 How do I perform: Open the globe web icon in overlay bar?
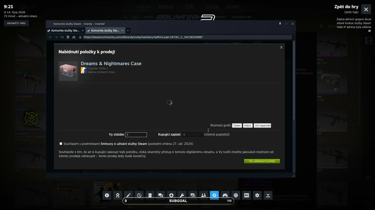click(236, 195)
